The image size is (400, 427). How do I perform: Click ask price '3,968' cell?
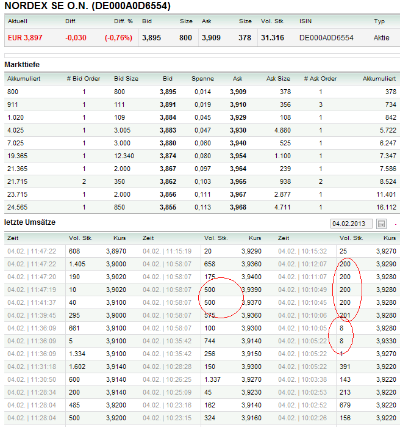(x=238, y=207)
